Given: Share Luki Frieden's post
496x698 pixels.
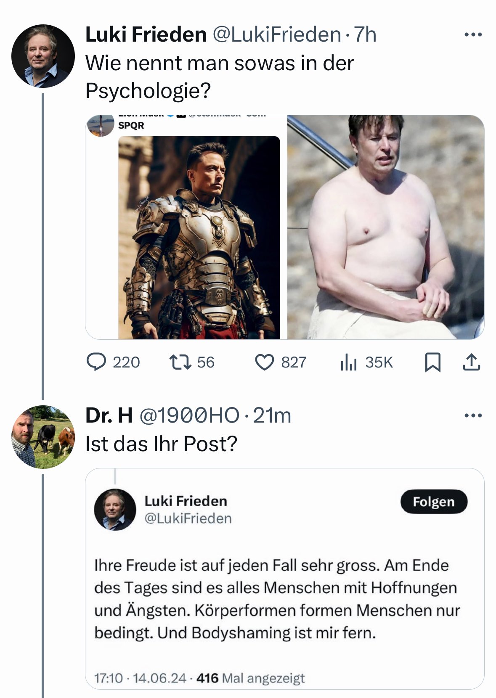Looking at the screenshot, I should pyautogui.click(x=472, y=362).
